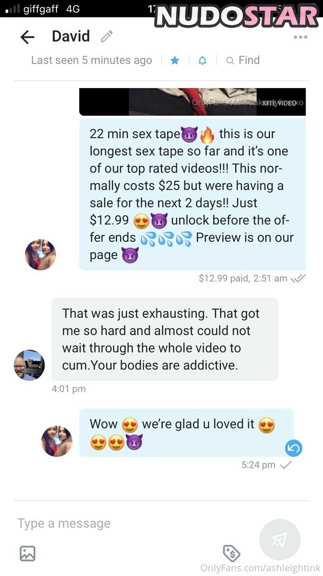The height and width of the screenshot is (576, 323).
Task: Open David's profile from the header name
Action: click(x=71, y=36)
